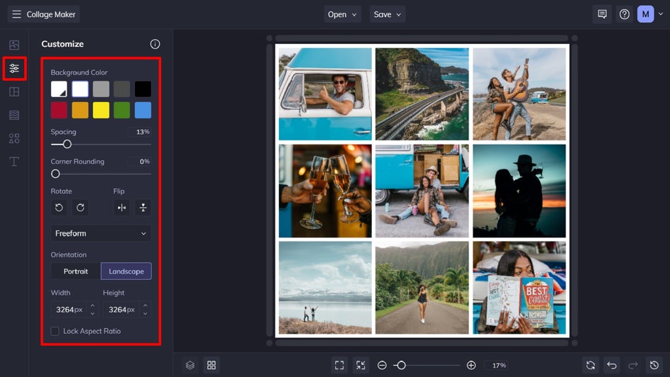Click the Customize info icon
670x377 pixels.
click(155, 44)
